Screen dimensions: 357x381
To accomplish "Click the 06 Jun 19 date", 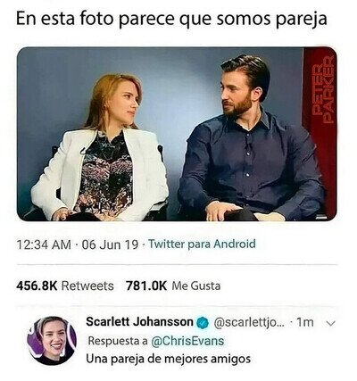I will click(x=110, y=244).
